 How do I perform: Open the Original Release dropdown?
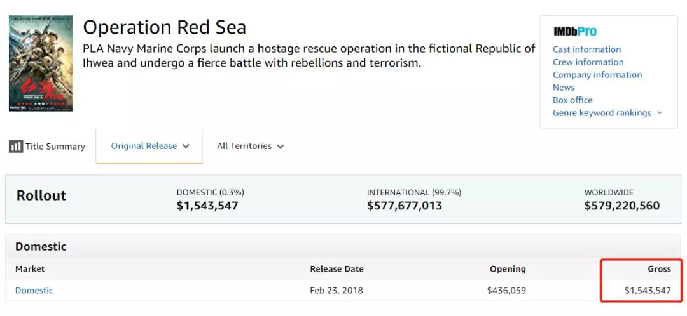tap(150, 146)
